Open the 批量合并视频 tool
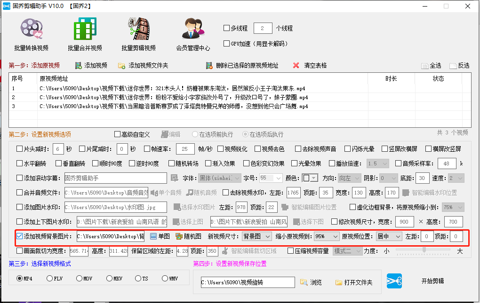Screen dimensions: 480x303 (84, 33)
